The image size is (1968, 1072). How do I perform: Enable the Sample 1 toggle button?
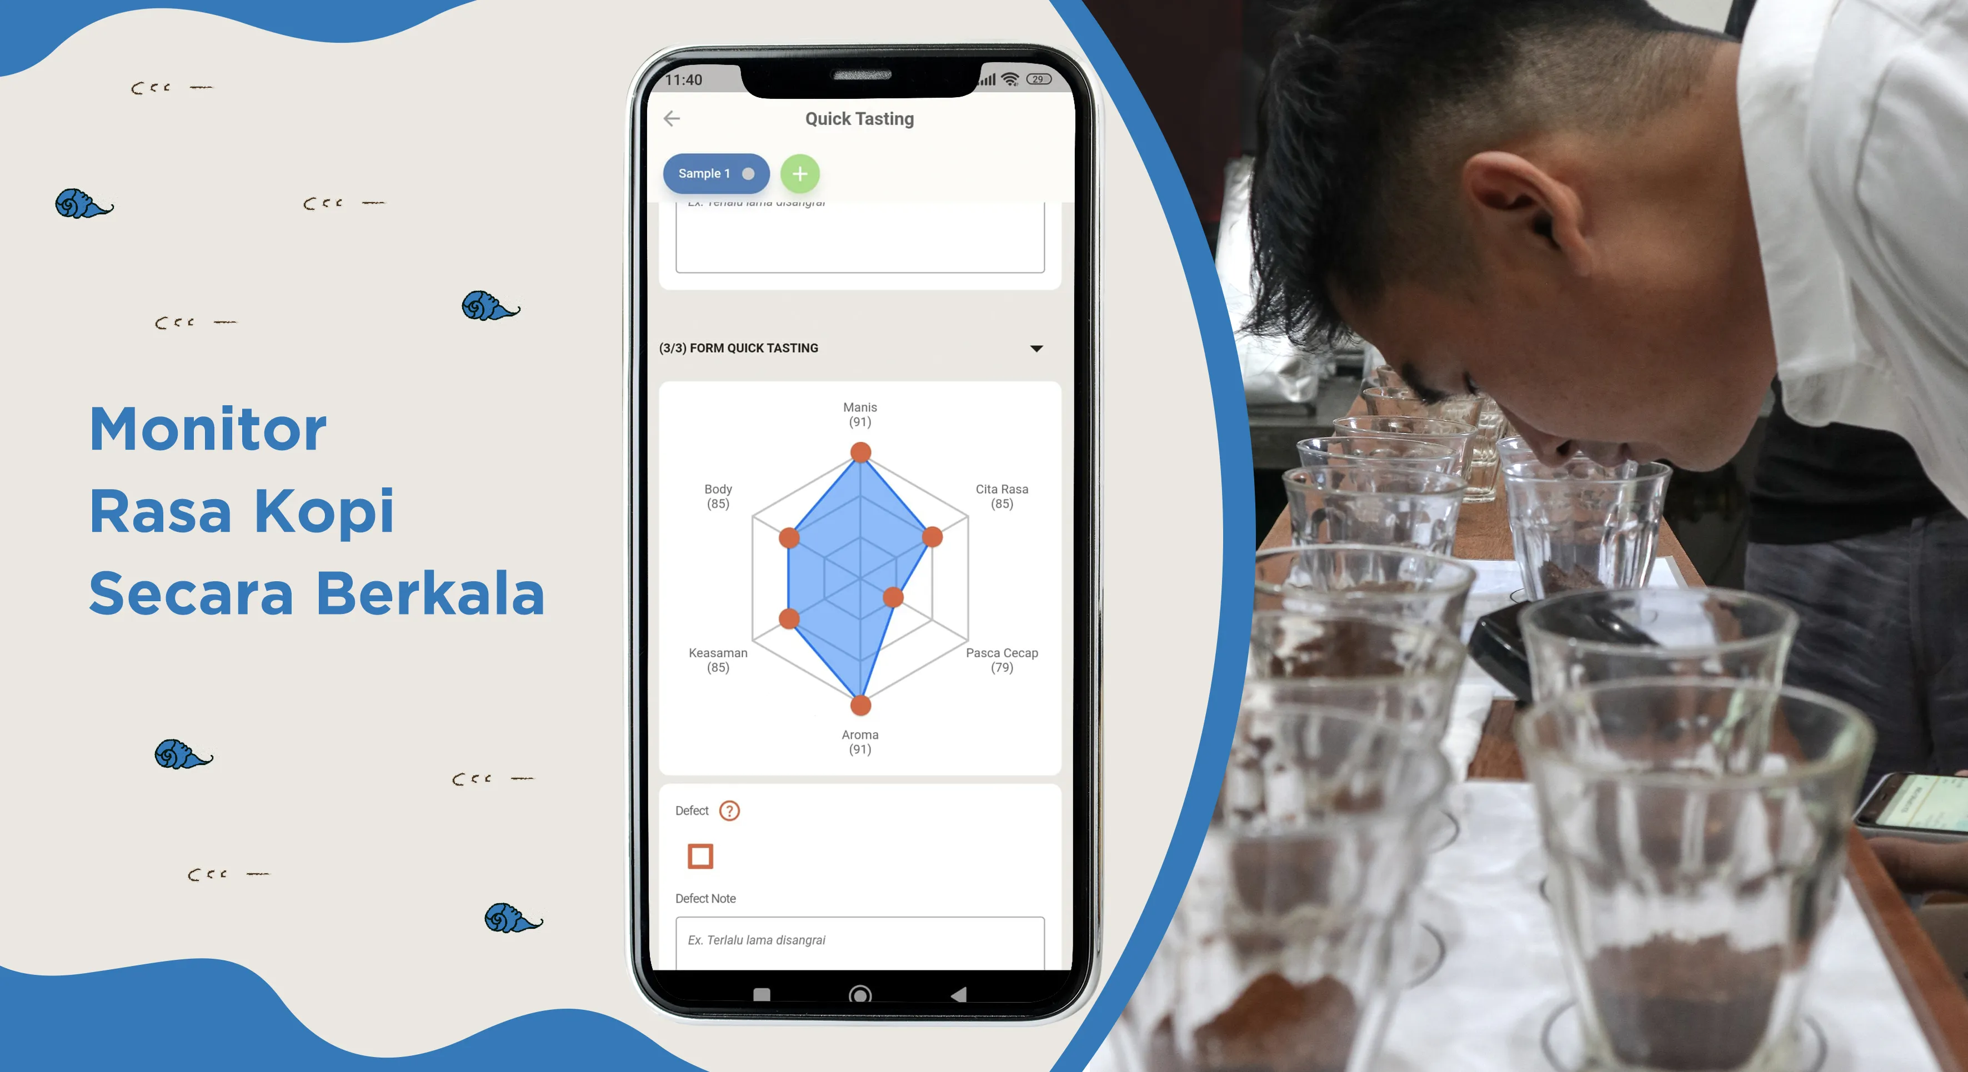(744, 173)
